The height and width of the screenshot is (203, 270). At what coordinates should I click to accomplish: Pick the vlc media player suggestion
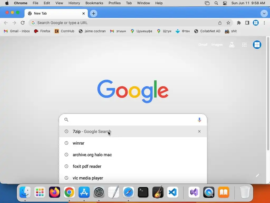(x=133, y=178)
